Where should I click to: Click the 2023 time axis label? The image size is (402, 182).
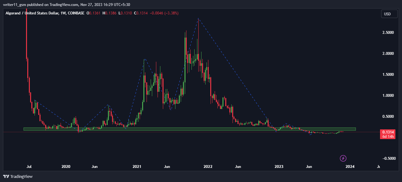279,167
